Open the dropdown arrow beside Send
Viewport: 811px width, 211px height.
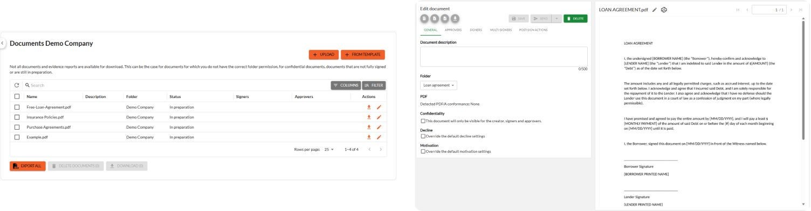[x=556, y=19]
